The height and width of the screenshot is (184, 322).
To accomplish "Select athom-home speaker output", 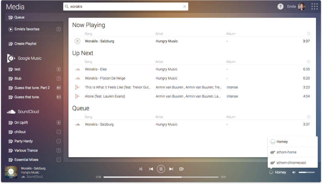I will [292, 152].
